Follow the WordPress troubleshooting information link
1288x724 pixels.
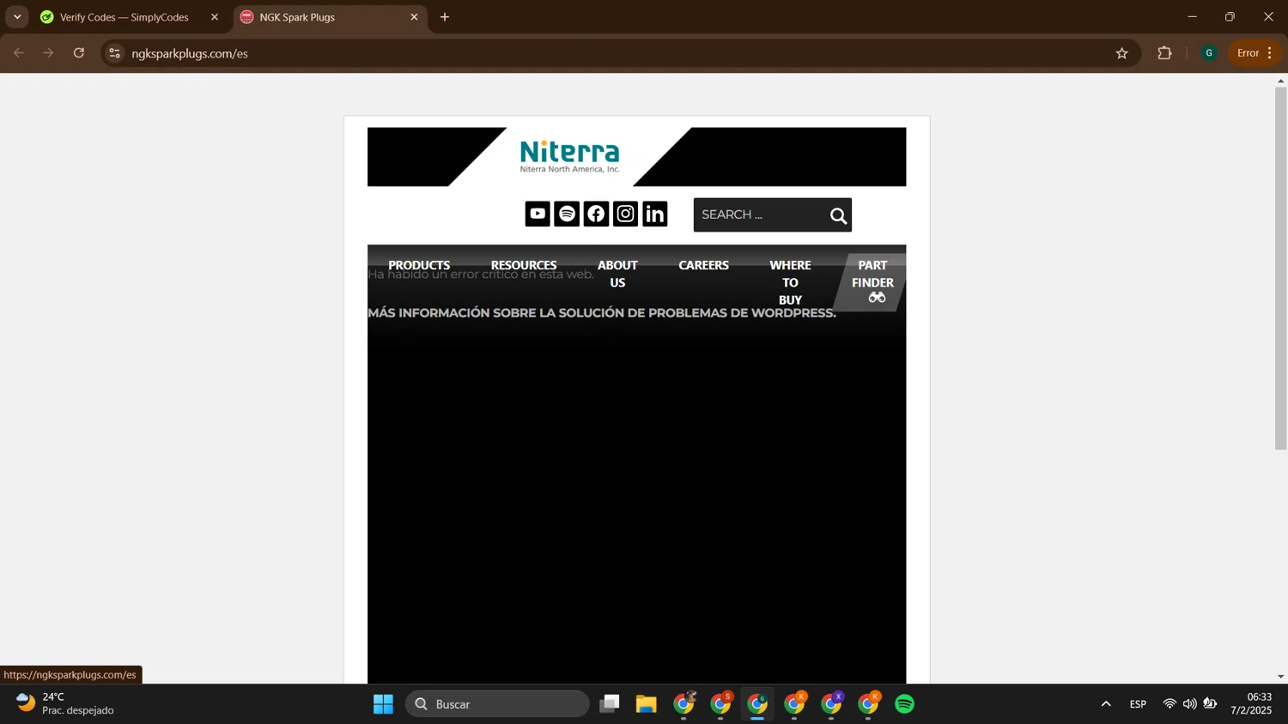click(x=602, y=313)
